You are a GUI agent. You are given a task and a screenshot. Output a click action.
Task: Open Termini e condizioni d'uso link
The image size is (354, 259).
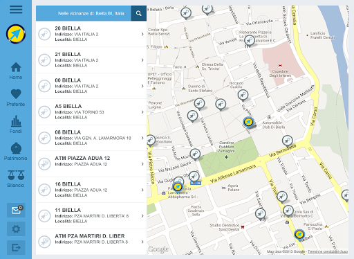(328, 251)
